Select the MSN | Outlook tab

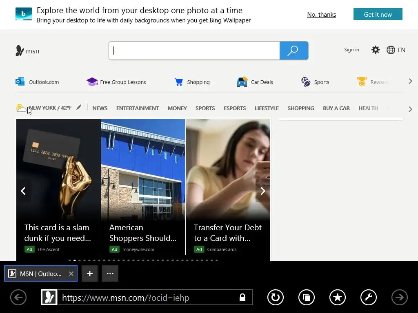tap(41, 273)
